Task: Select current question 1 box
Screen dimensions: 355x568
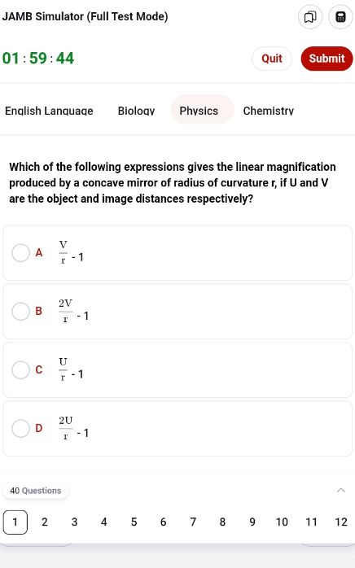Action: pyautogui.click(x=15, y=522)
